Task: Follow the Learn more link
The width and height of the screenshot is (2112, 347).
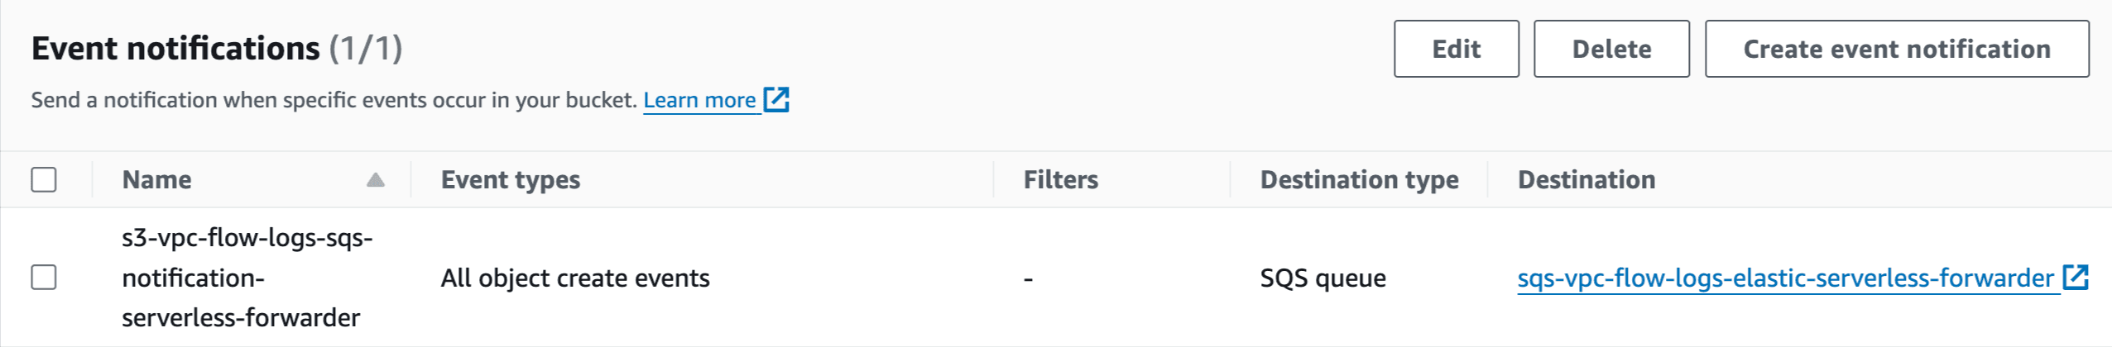Action: [x=699, y=100]
